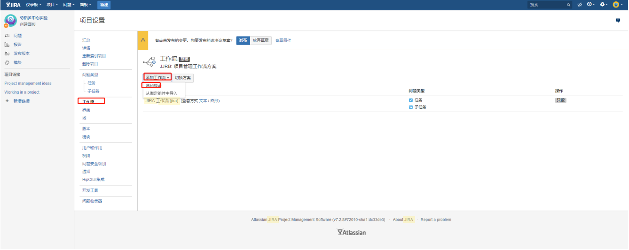The width and height of the screenshot is (629, 250).
Task: Open 通知 in settings list
Action: 86,172
